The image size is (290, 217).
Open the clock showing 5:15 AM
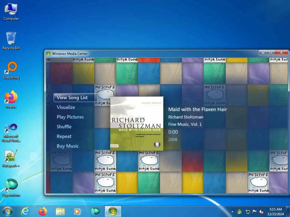pyautogui.click(x=276, y=212)
